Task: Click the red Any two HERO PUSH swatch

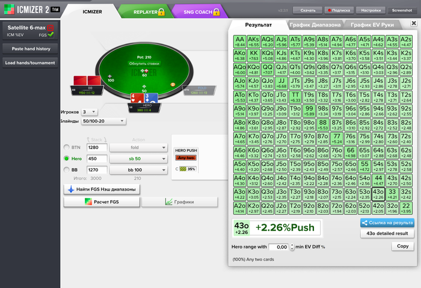Action: [x=186, y=158]
